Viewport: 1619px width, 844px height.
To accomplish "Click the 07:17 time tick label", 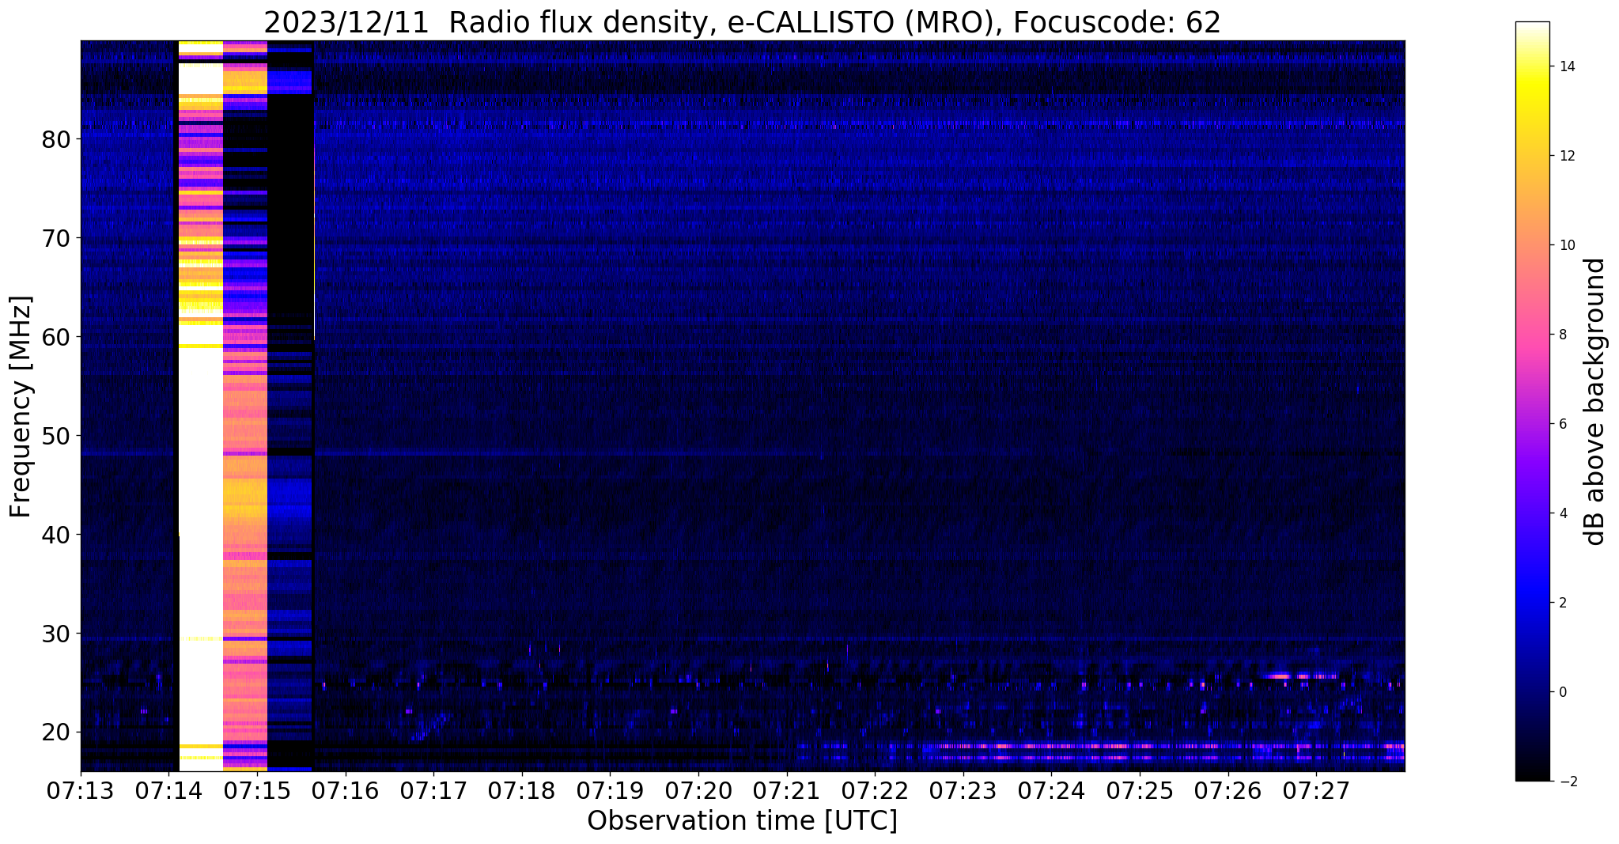I will tap(433, 791).
